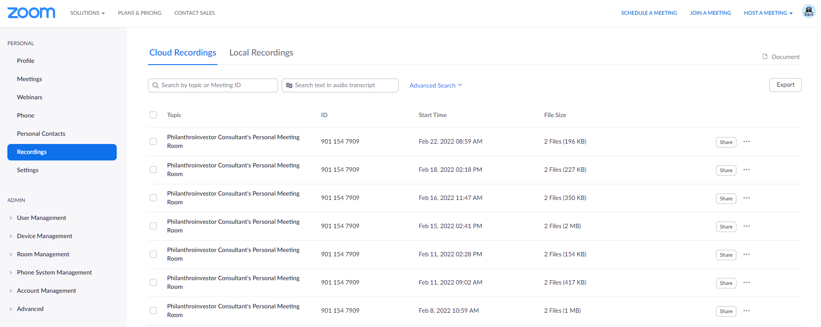821x327 pixels.
Task: Click the audio transcript search icon
Action: [x=289, y=85]
